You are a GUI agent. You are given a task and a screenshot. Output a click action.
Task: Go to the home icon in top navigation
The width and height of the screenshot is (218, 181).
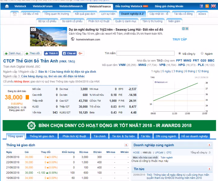[x=7, y=6]
